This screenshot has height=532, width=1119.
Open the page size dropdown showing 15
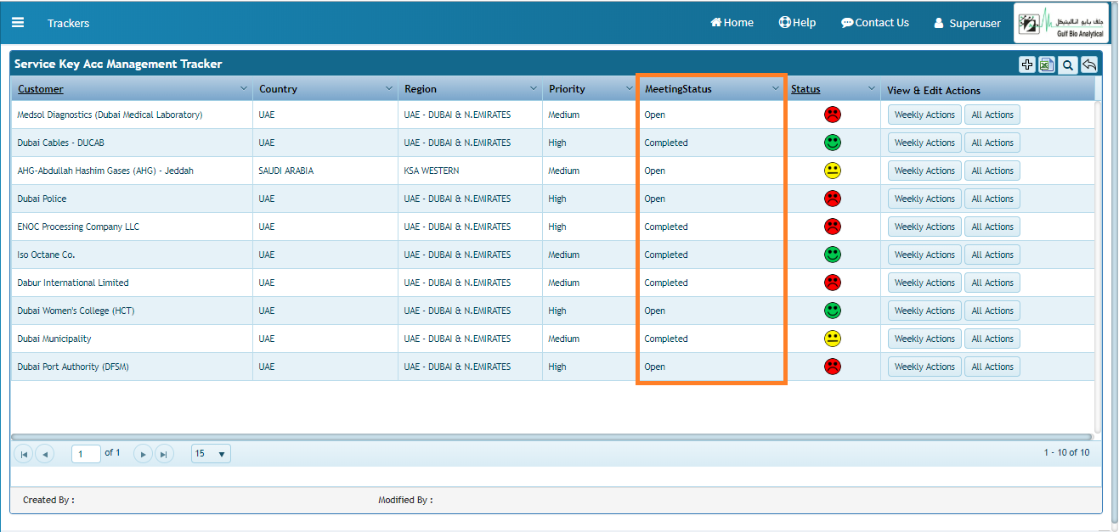click(x=211, y=454)
